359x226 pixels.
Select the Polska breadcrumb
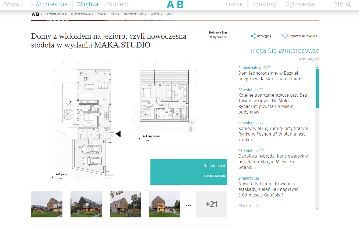pos(155,14)
